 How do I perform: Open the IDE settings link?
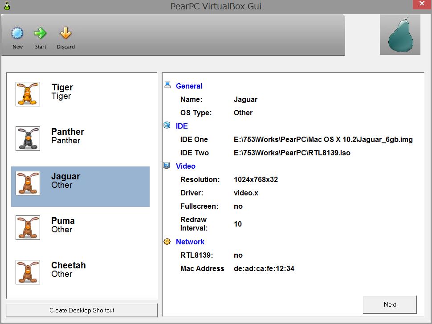coord(182,126)
